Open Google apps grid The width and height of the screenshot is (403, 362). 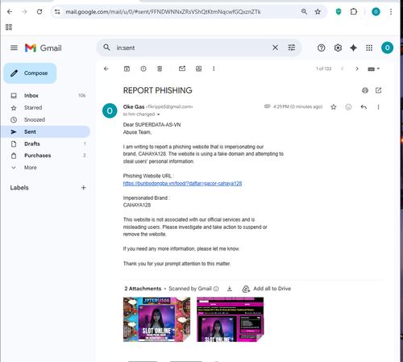coord(369,48)
